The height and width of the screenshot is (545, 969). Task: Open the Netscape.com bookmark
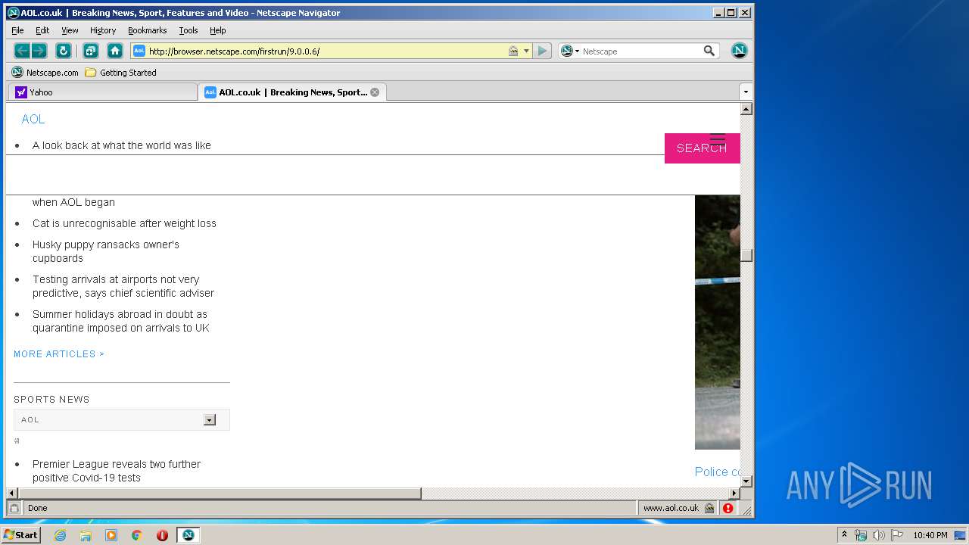pos(45,73)
